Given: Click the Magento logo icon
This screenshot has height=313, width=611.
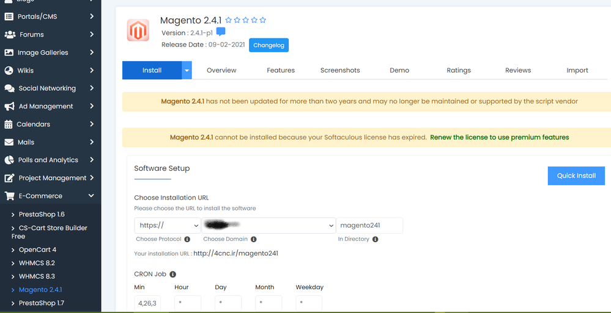Looking at the screenshot, I should pos(138,31).
